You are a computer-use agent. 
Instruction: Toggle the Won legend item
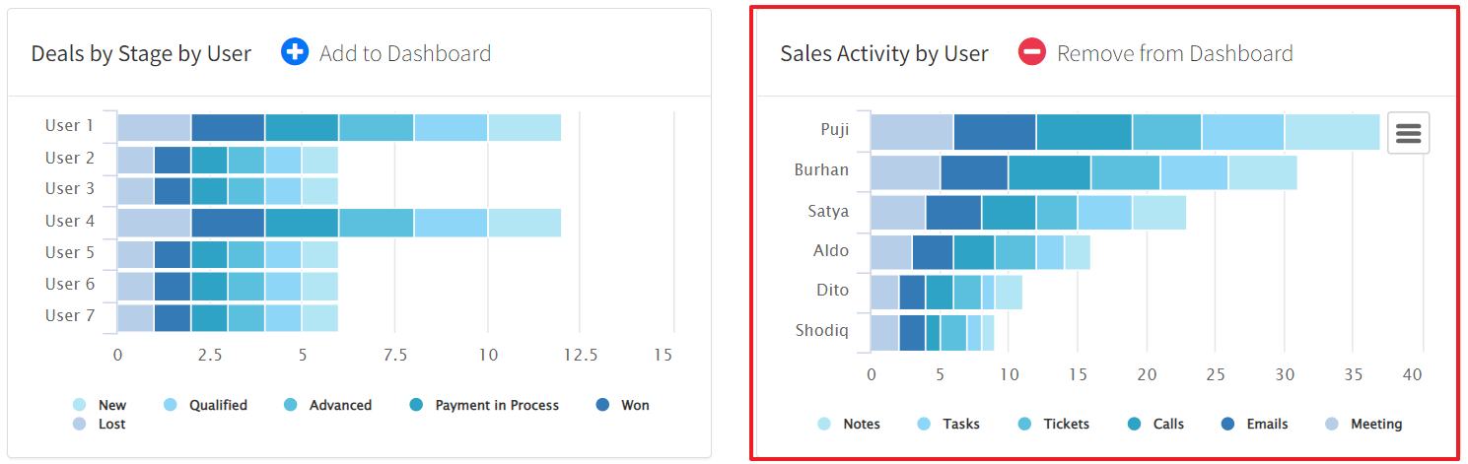(x=634, y=405)
